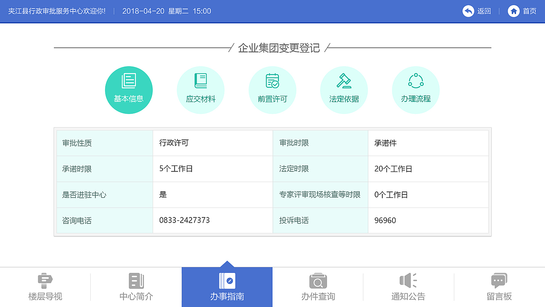Click the 办件查询 search folder icon
545x307 pixels.
(318, 281)
